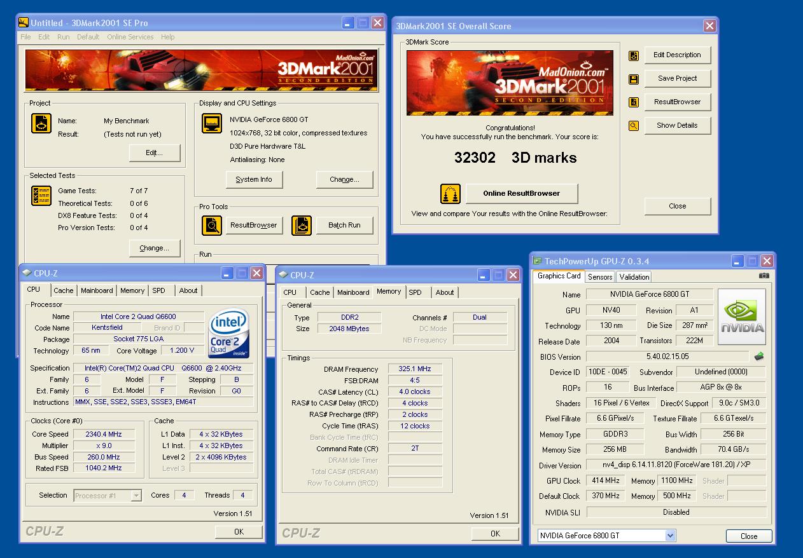The height and width of the screenshot is (558, 803).
Task: Click the Online ResultBrowser button
Action: coord(522,193)
